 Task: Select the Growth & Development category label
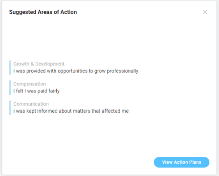tap(39, 64)
